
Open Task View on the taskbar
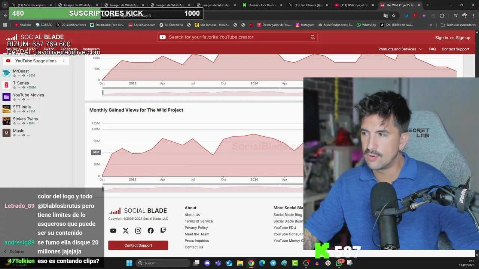pyautogui.click(x=196, y=263)
